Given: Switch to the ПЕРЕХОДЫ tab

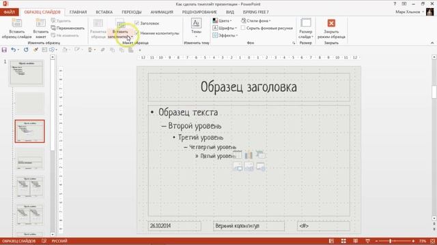Looking at the screenshot, I should click(x=132, y=12).
